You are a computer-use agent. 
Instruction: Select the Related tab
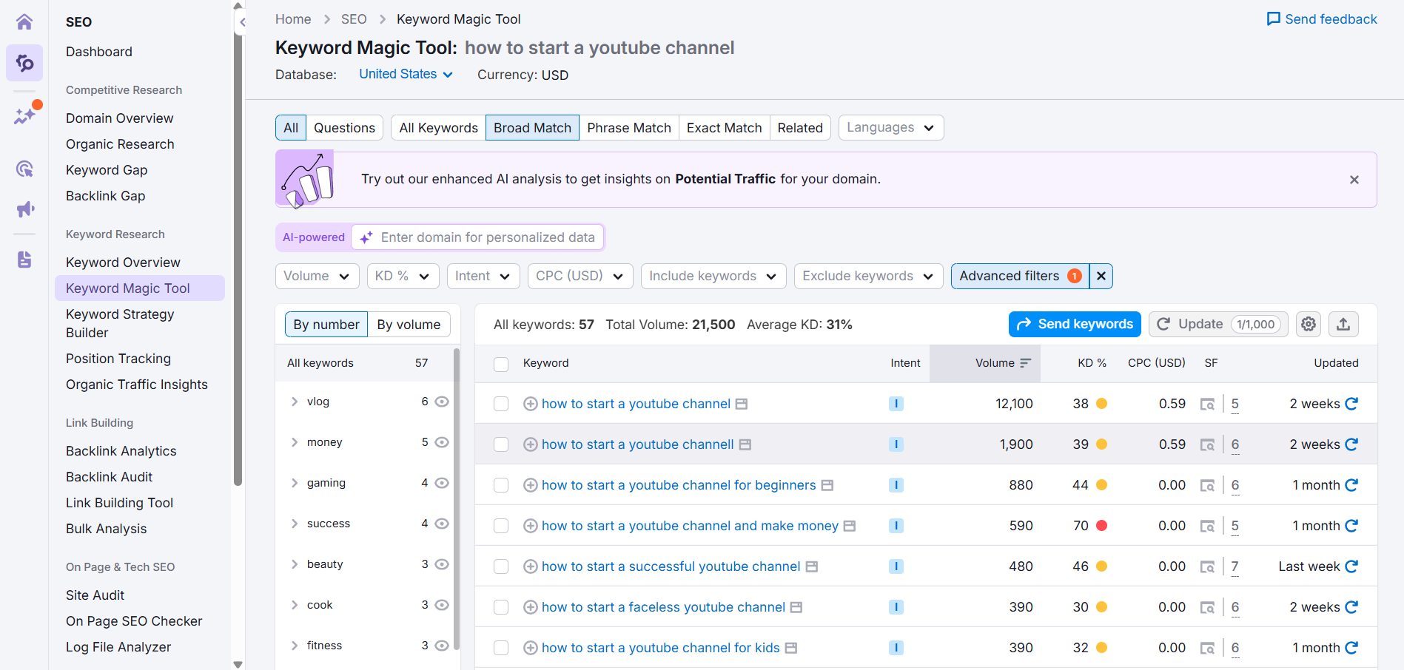pyautogui.click(x=800, y=127)
